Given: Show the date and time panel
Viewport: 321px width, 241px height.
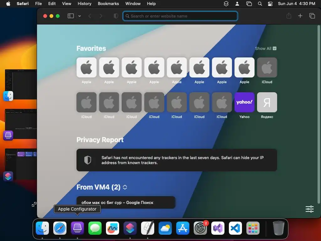Looking at the screenshot, I should coord(297,3).
